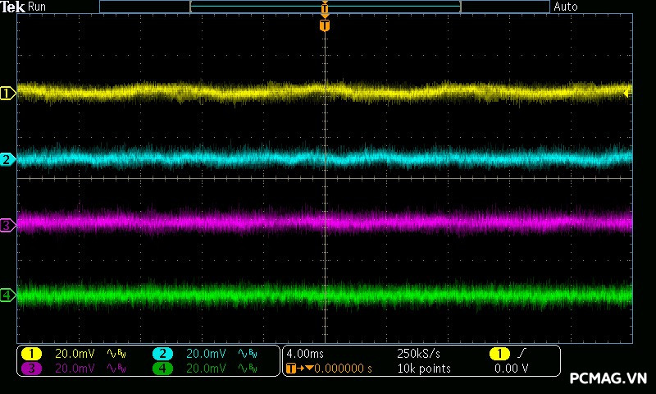Click the channel 1 yellow ground marker
The width and height of the screenshot is (656, 394).
click(x=7, y=94)
